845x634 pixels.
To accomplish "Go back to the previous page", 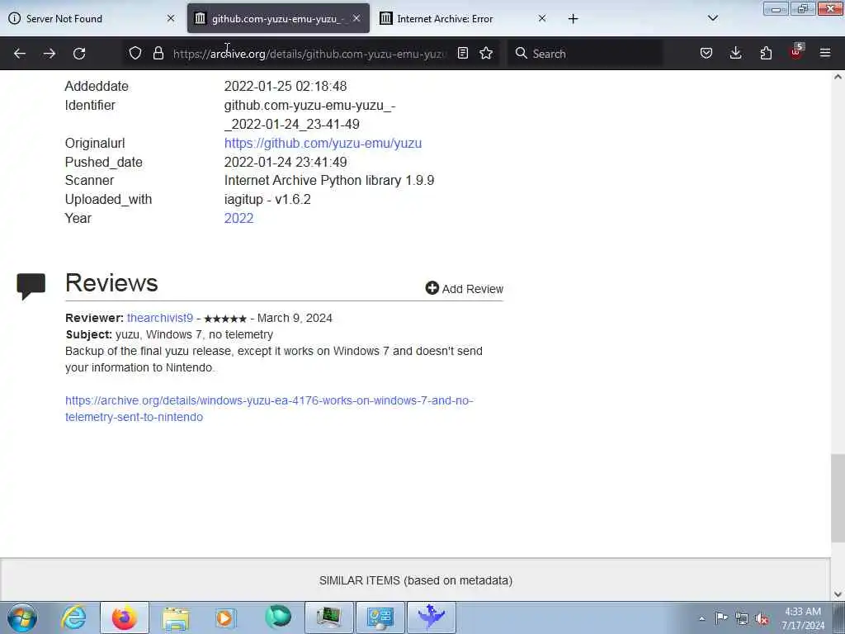I will pyautogui.click(x=20, y=54).
